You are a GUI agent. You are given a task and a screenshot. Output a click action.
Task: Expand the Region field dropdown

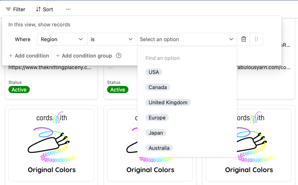[x=62, y=39]
